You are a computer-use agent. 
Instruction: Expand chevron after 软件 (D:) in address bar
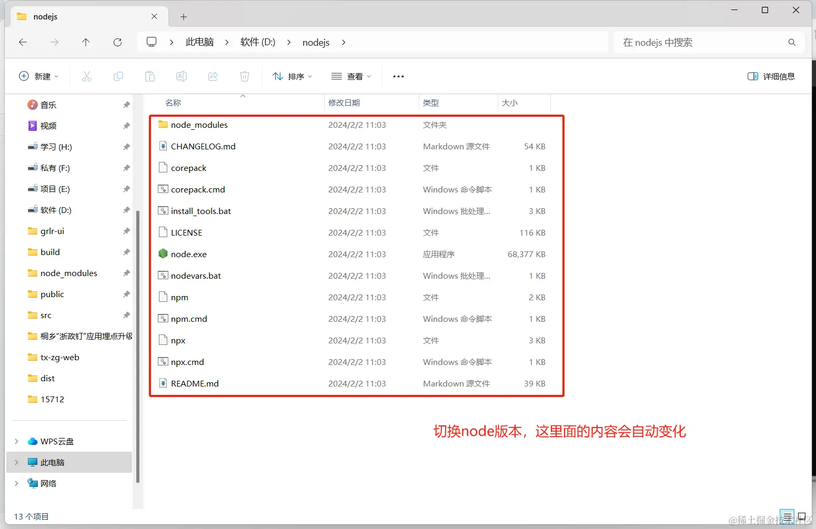289,42
